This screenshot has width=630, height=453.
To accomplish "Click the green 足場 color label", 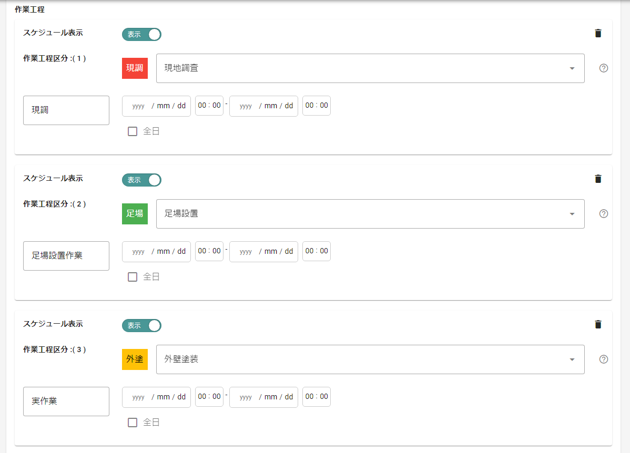I will click(x=135, y=214).
